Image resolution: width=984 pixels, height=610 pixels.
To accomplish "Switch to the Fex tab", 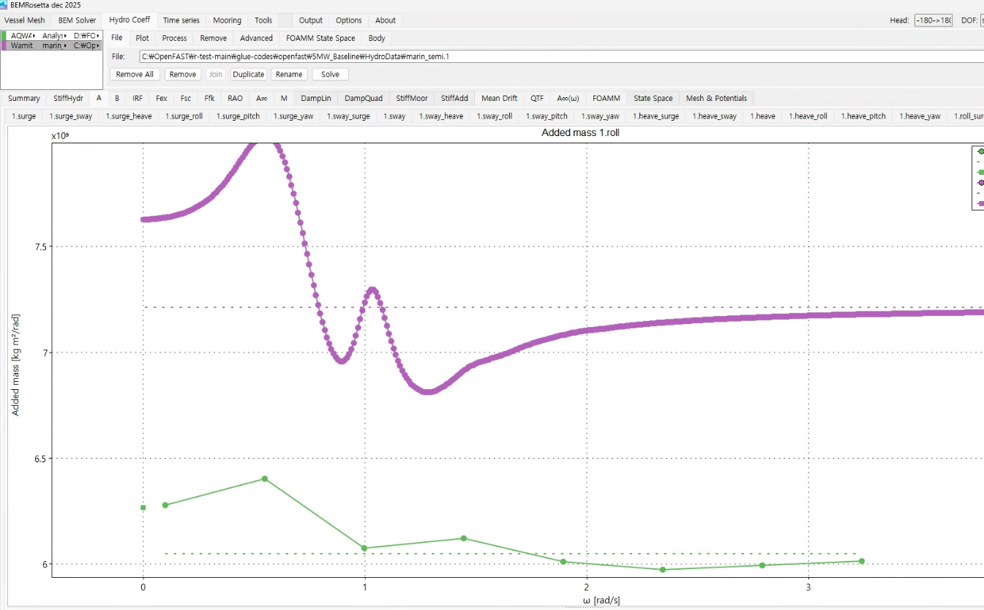I will click(162, 98).
